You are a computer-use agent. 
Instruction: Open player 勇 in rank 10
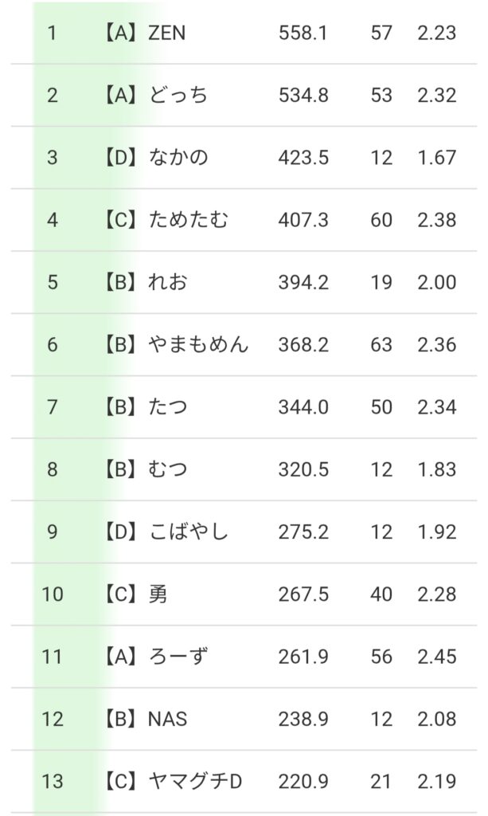[158, 594]
